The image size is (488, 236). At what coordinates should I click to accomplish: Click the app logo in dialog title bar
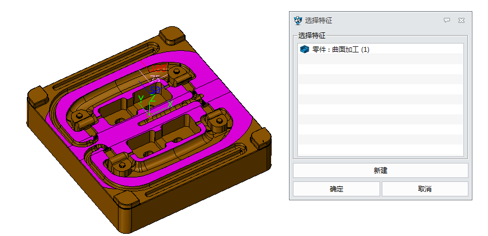pos(297,20)
